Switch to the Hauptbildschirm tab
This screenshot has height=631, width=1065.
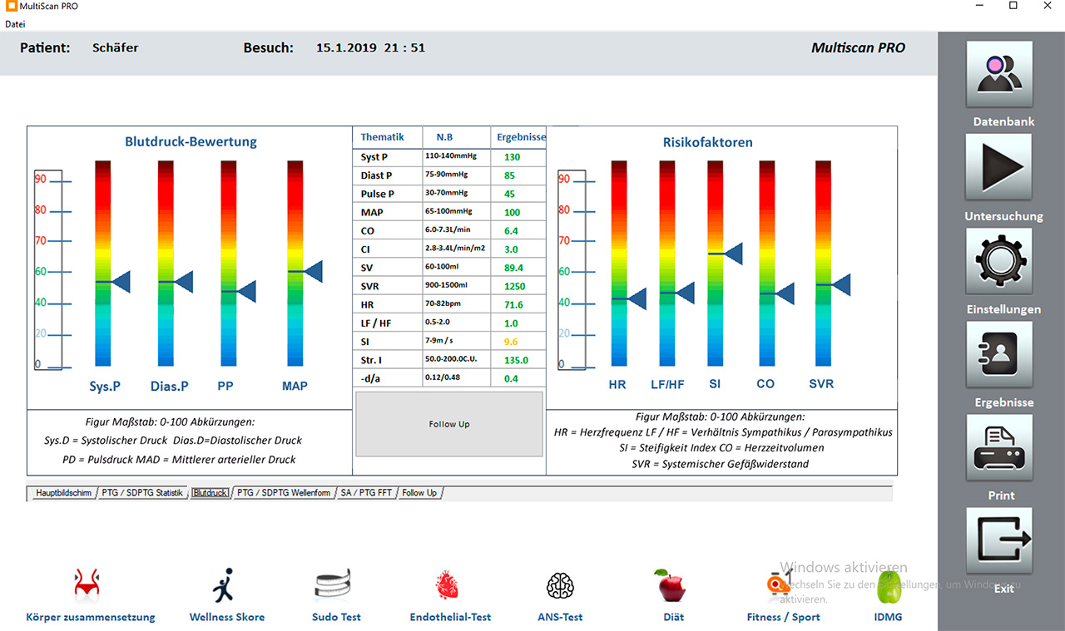pos(63,493)
